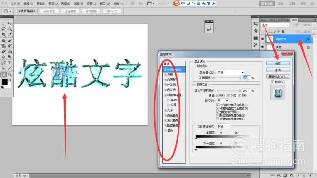Click the 新建样式(W)... button
This screenshot has width=317, height=178.
click(278, 76)
